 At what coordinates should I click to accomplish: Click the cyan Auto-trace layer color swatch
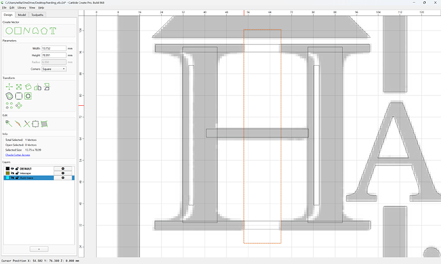(8, 178)
